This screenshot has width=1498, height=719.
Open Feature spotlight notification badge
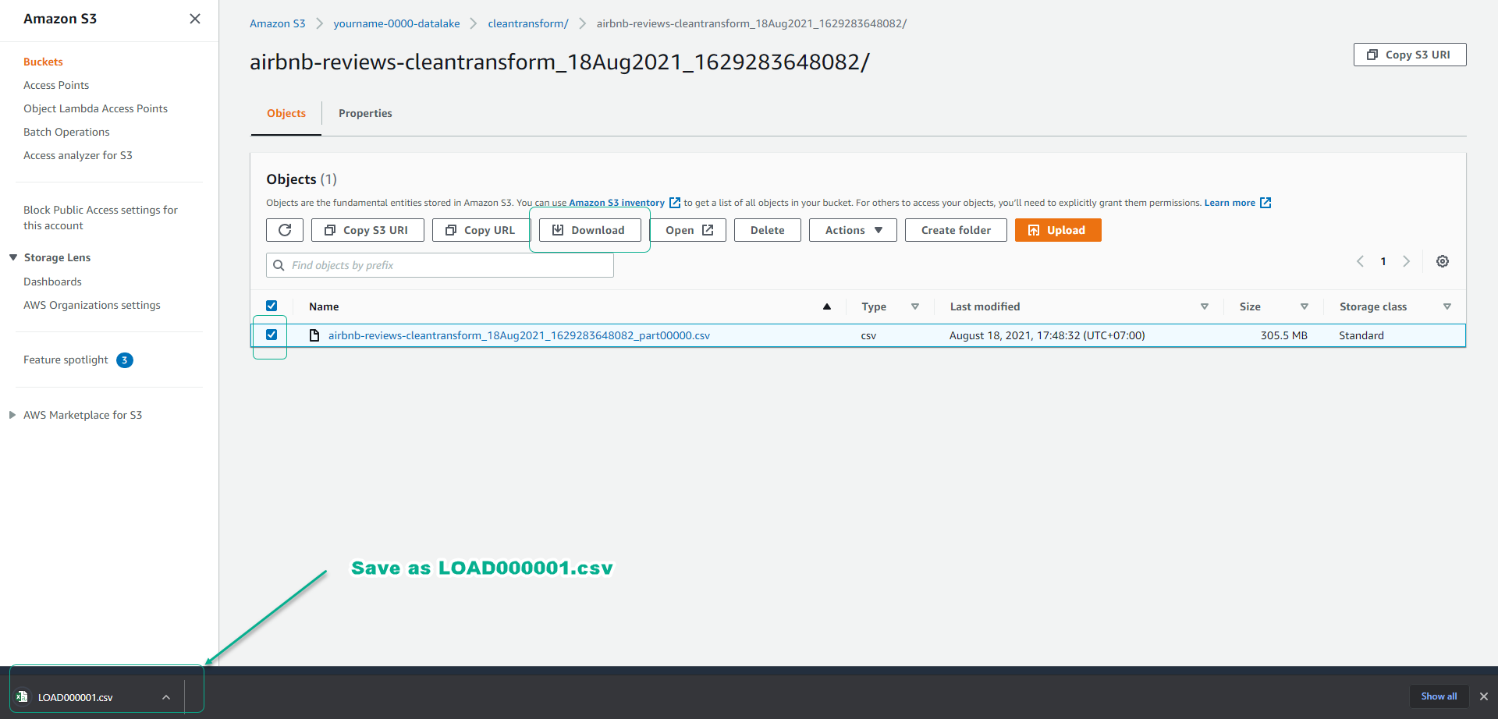tap(125, 360)
